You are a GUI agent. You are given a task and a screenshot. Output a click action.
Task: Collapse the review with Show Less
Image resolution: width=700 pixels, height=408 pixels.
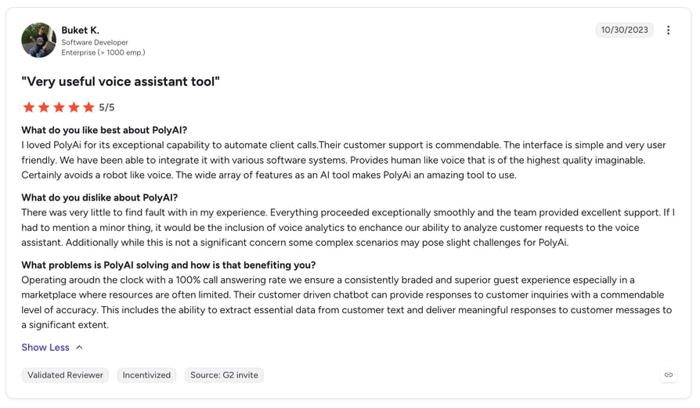click(45, 347)
